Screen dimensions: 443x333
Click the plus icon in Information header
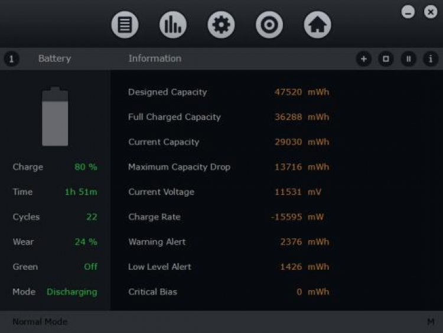364,59
